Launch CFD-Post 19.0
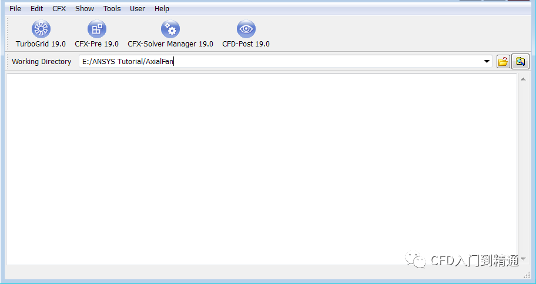The image size is (536, 284). 246,34
